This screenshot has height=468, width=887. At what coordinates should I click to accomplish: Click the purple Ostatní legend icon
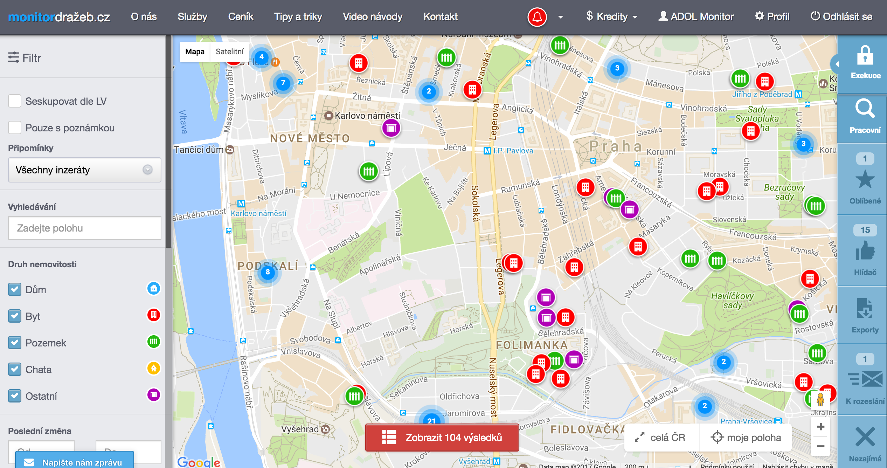click(153, 395)
